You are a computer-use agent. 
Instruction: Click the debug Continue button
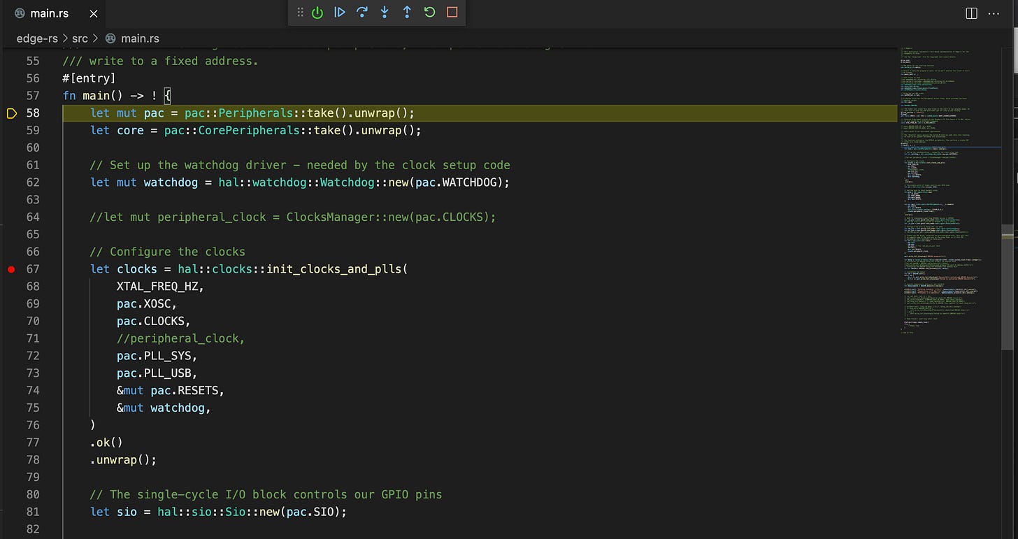pyautogui.click(x=340, y=12)
